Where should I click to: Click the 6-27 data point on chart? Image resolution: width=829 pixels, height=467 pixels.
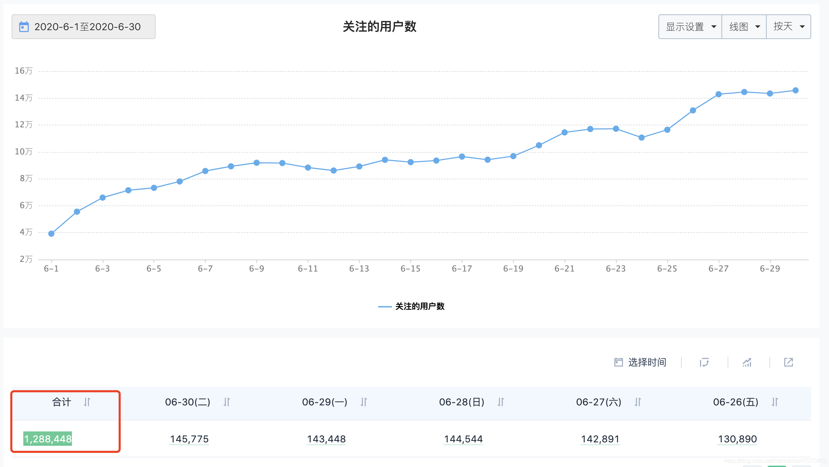coord(719,94)
